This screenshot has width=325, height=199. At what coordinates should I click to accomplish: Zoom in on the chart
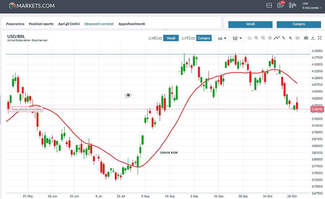point(256,38)
